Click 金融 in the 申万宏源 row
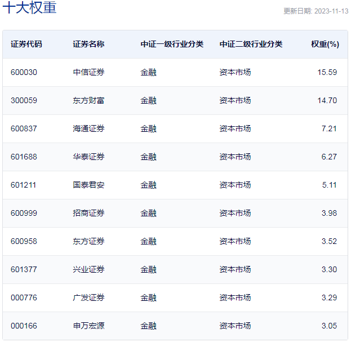This screenshot has width=351, height=342. click(x=148, y=326)
